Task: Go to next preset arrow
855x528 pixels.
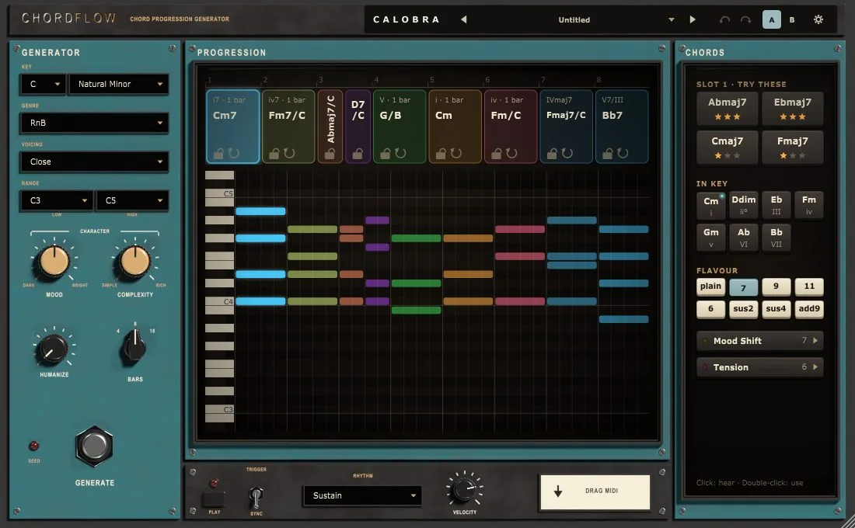Action: (693, 19)
